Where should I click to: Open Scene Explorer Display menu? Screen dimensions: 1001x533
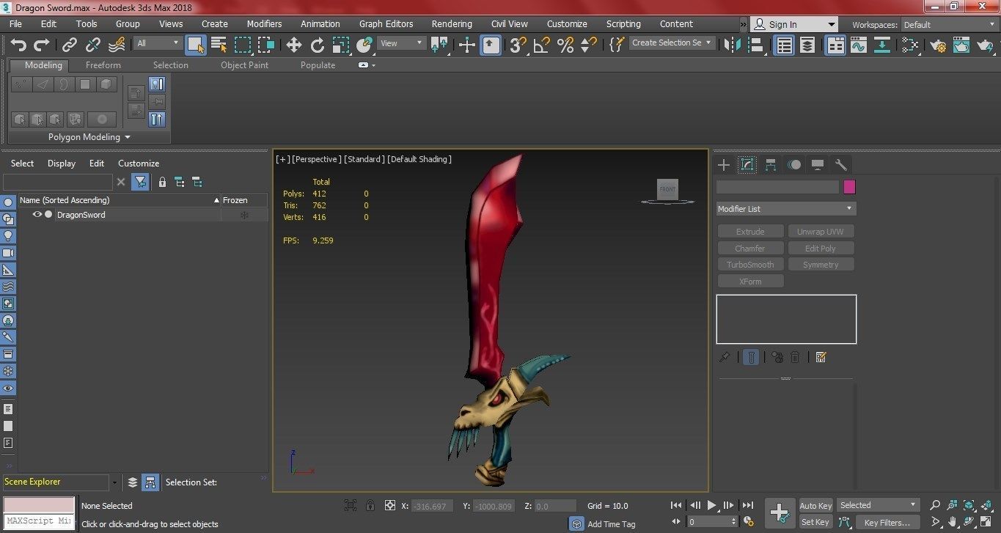coord(62,163)
